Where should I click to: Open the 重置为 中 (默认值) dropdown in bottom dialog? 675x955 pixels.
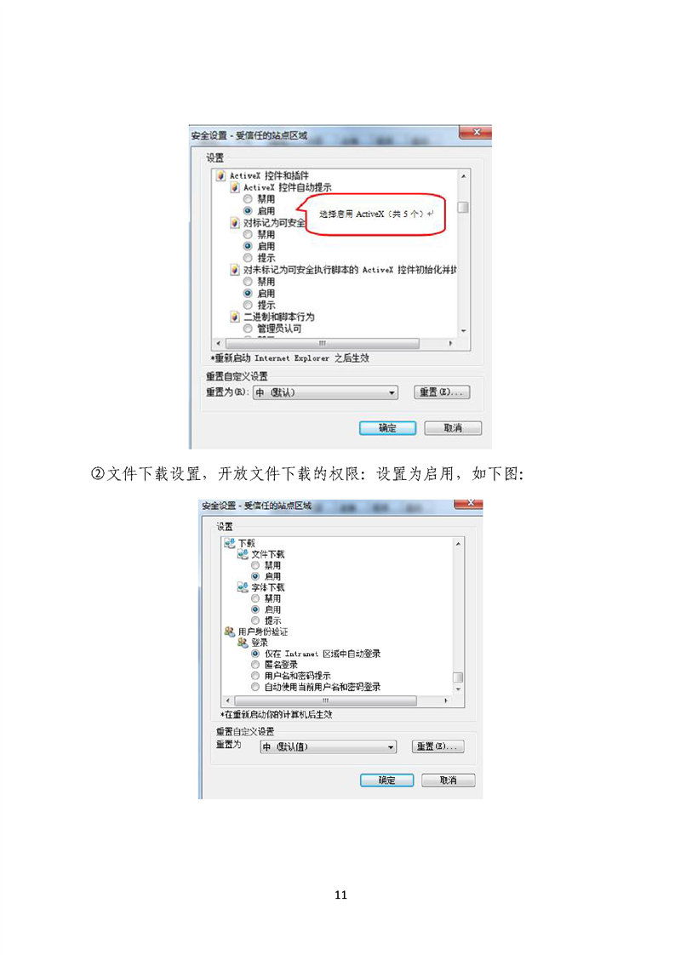(329, 746)
